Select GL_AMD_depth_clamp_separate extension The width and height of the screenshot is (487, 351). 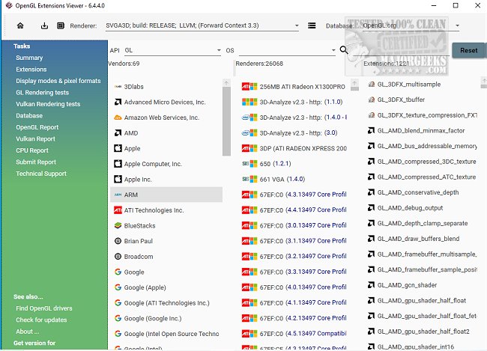422,223
